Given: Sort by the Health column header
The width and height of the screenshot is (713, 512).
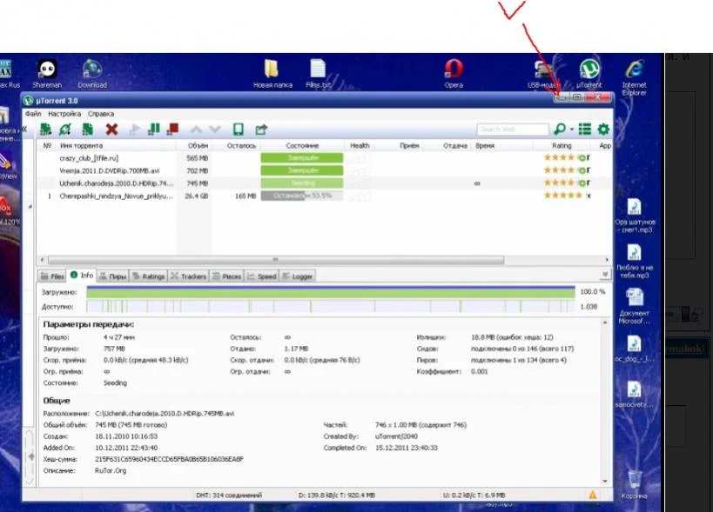Looking at the screenshot, I should pyautogui.click(x=360, y=146).
